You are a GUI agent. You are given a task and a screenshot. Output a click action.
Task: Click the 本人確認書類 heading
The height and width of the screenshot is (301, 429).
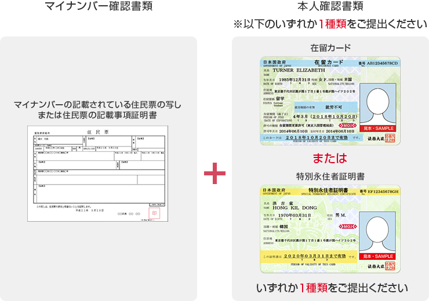[x=330, y=6]
